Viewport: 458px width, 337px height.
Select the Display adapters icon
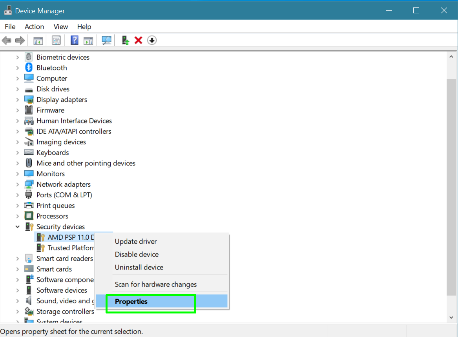29,100
